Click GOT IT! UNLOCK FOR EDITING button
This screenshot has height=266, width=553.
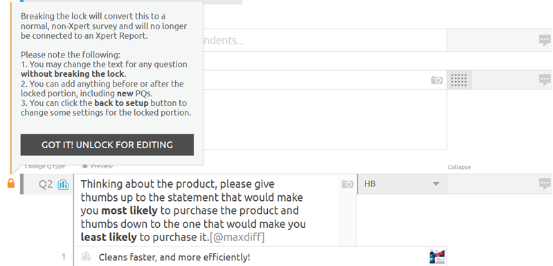[107, 145]
